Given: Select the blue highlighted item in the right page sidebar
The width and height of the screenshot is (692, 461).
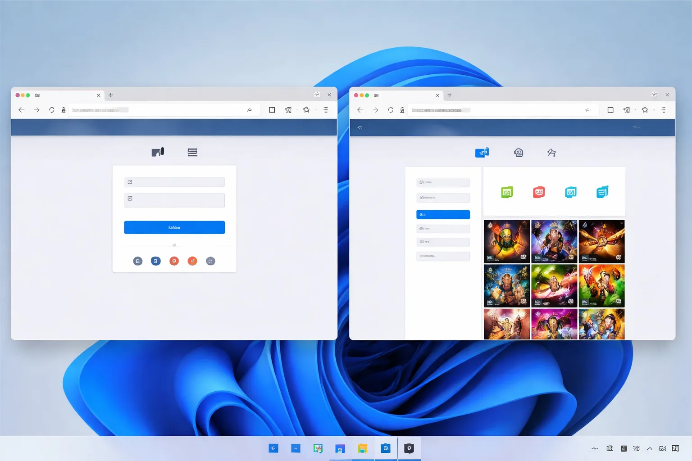Looking at the screenshot, I should [x=443, y=214].
